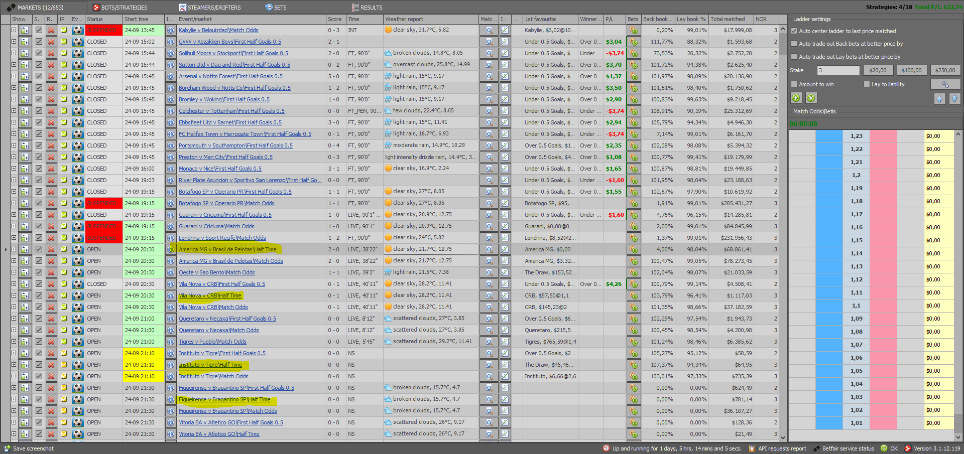
Task: Focus the Stake input field
Action: coord(838,70)
